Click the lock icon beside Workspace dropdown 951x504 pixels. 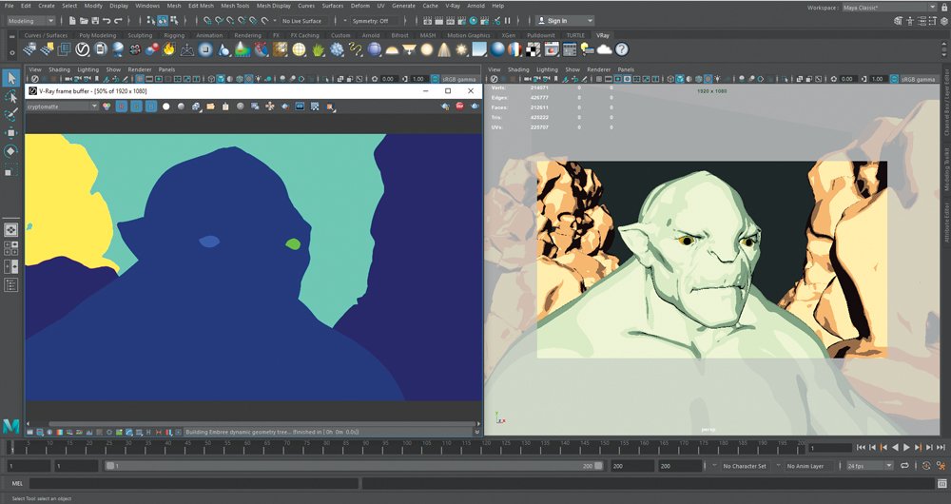click(x=943, y=8)
